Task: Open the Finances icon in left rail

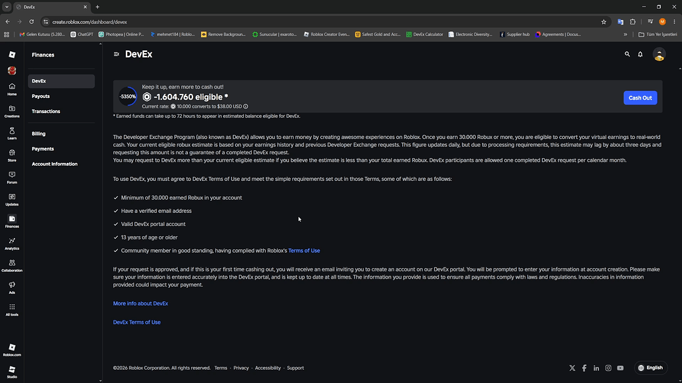Action: point(12,221)
